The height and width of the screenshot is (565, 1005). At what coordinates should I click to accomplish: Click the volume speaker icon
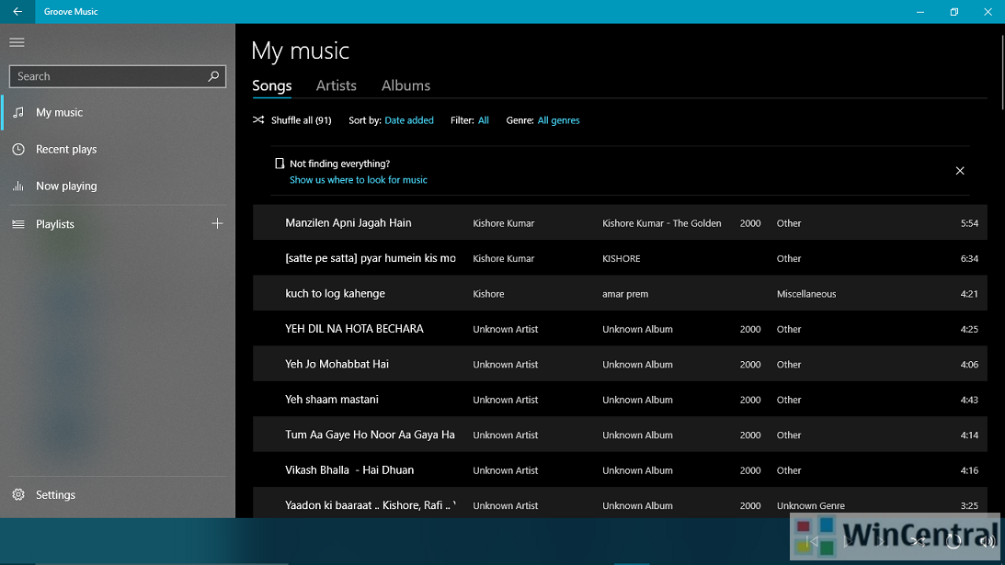988,542
